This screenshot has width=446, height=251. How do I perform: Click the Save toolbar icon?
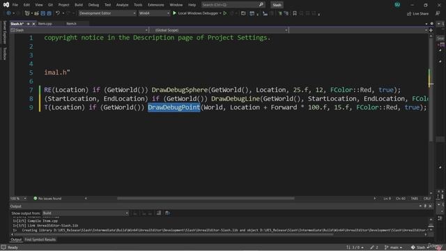(x=43, y=13)
